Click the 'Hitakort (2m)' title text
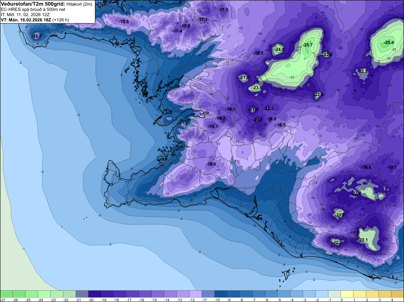 tap(79, 4)
